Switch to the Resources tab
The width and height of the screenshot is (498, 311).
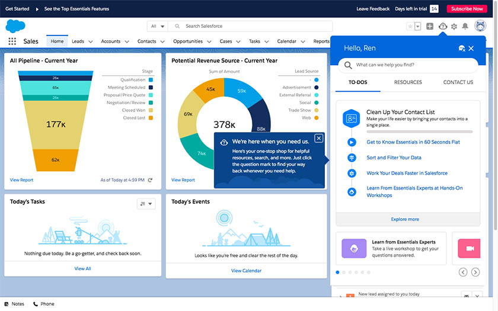[x=408, y=82]
